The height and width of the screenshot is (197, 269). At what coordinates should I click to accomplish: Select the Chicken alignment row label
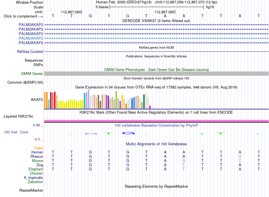36,173
